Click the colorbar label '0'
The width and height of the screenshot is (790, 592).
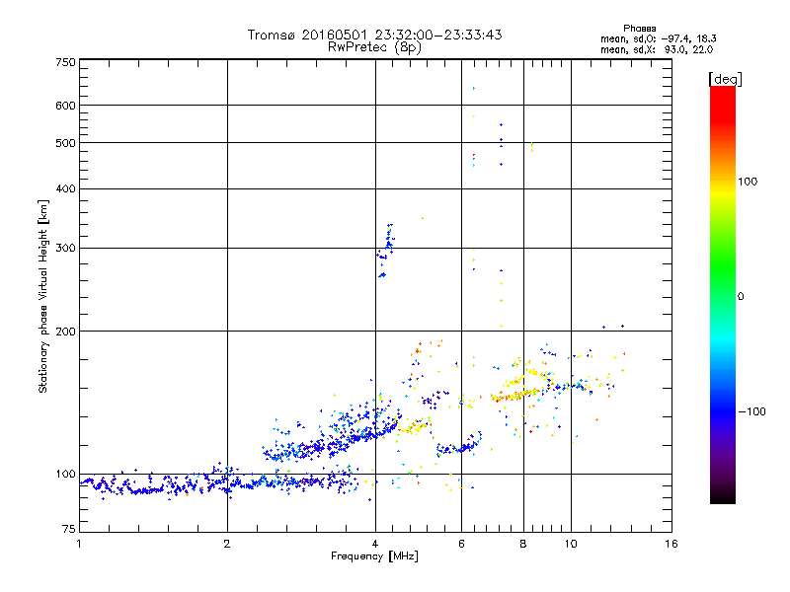tap(741, 297)
